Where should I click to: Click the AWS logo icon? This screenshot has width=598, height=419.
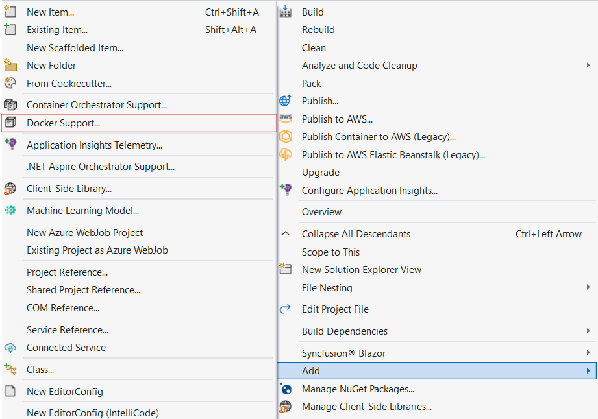285,118
